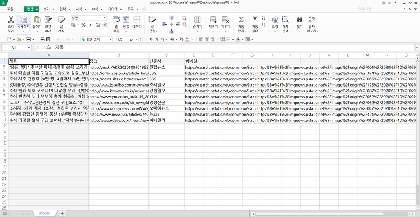The image size is (420, 218).
Task: Open the 보기 menu
Action: pos(46,9)
